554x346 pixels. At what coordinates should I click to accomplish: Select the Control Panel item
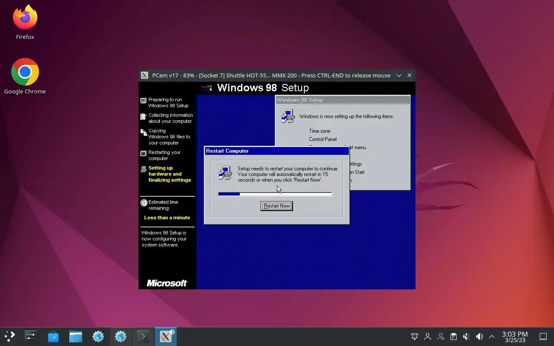pos(322,139)
